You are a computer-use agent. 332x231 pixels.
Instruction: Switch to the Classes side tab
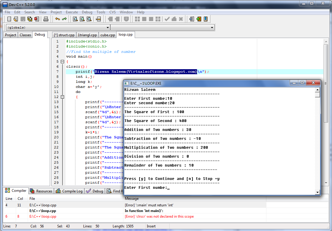[x=25, y=35]
